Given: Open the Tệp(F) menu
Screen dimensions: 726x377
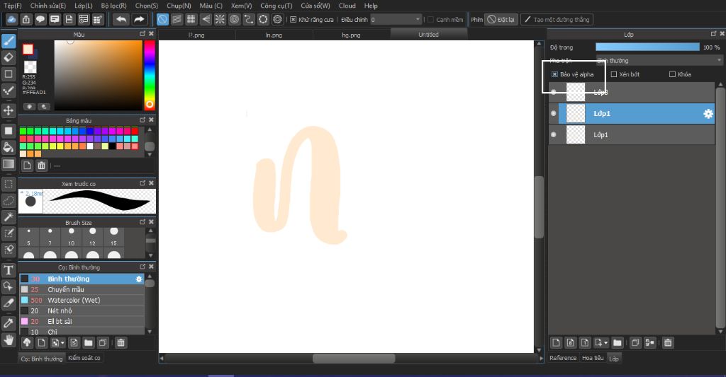Looking at the screenshot, I should (13, 6).
